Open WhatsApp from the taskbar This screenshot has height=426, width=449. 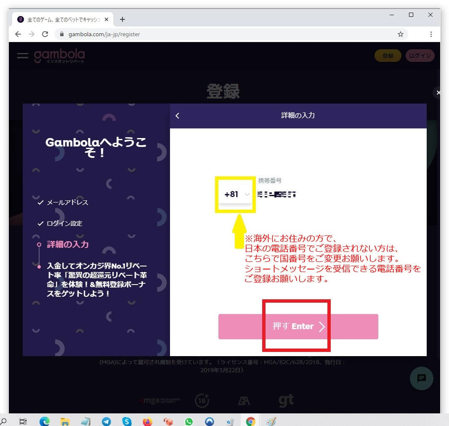189,421
